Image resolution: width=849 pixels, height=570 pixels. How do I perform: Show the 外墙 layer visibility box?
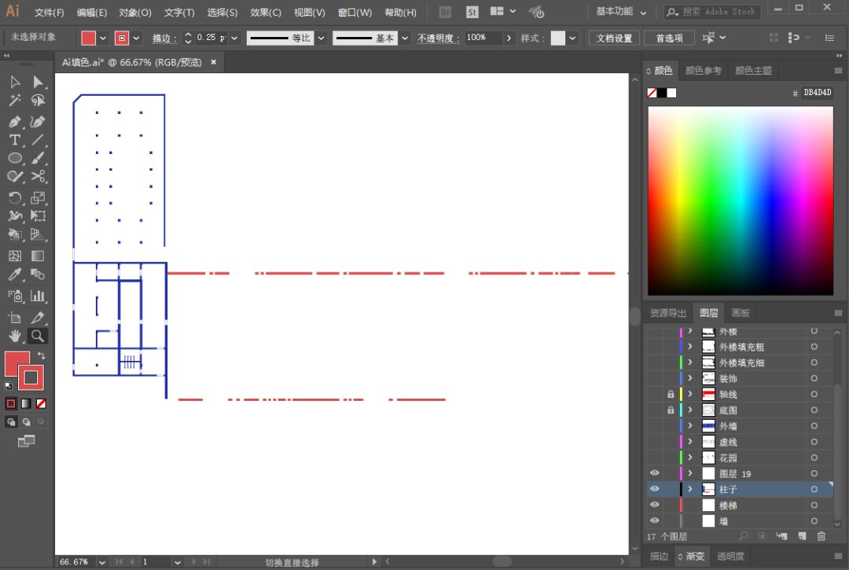pyautogui.click(x=655, y=426)
